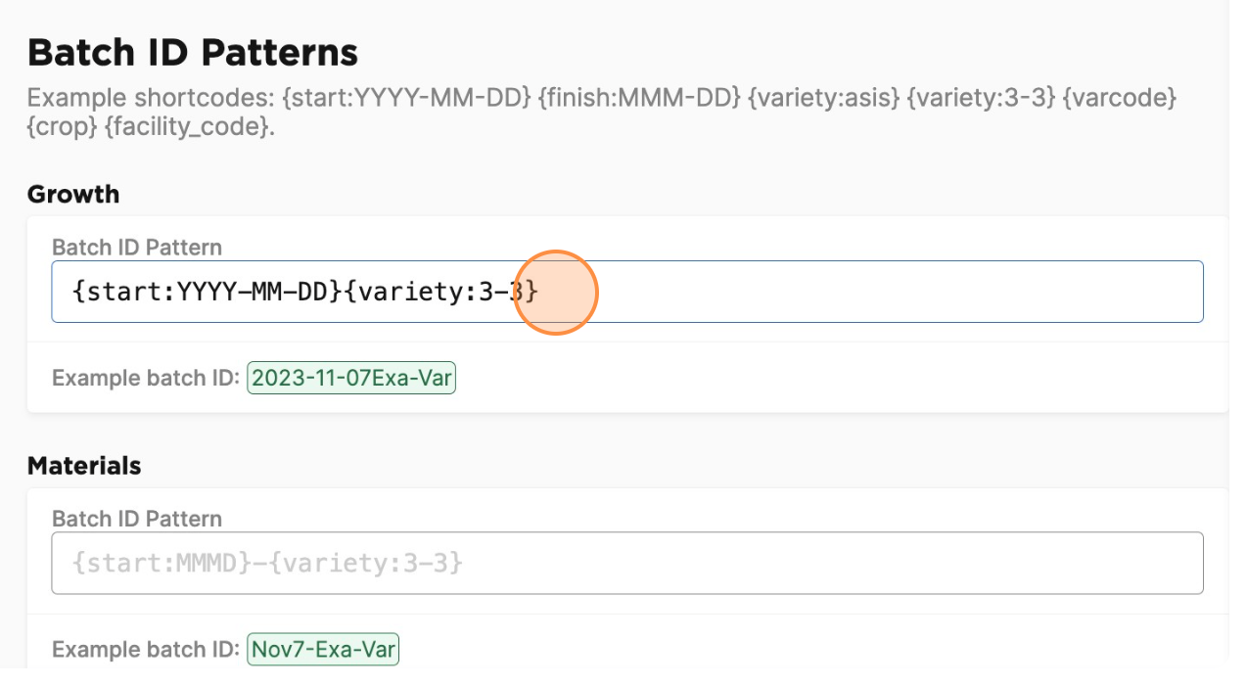Select the 2023-11-07Exa-Var example batch ID badge
The width and height of the screenshot is (1247, 685).
(351, 378)
